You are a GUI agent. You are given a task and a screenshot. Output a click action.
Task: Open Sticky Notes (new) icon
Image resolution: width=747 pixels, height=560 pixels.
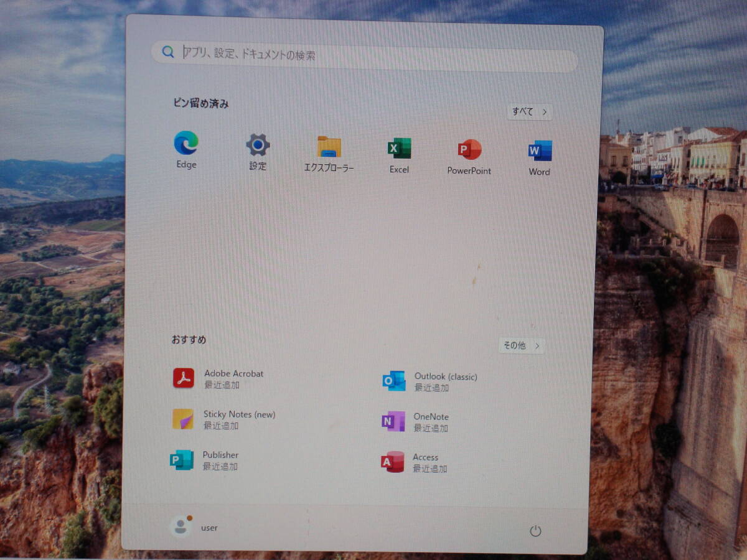pos(183,419)
